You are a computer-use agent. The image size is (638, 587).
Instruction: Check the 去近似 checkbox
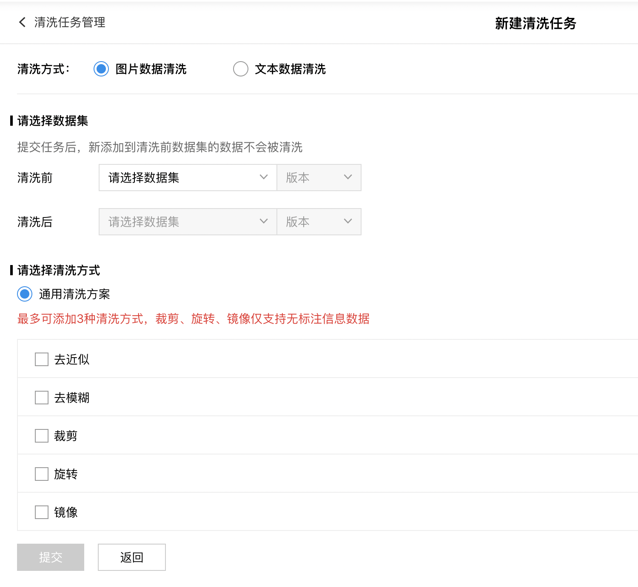click(42, 359)
